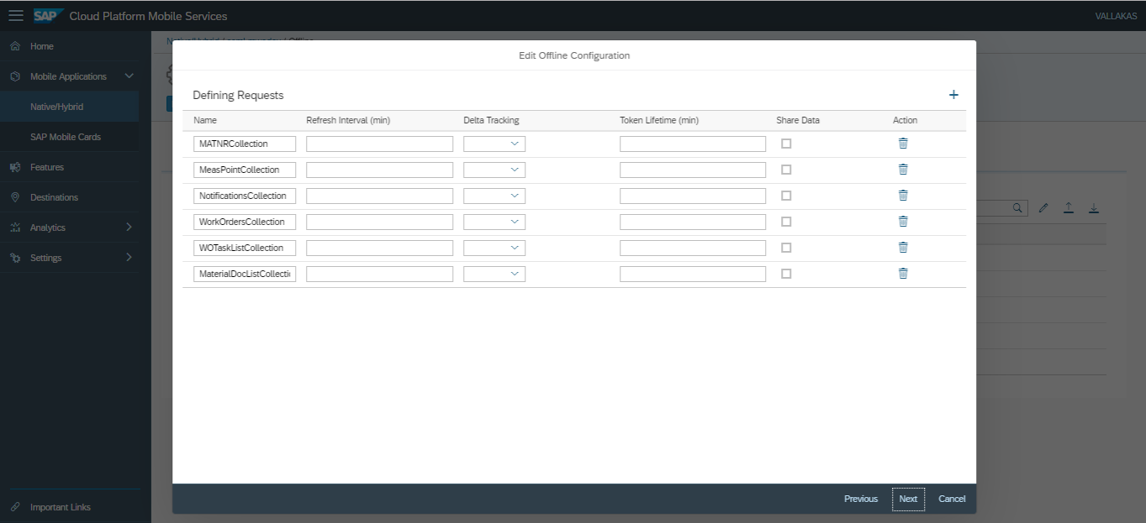Open Delta Tracking dropdown for MaterialDocListCollection
This screenshot has width=1146, height=523.
494,275
